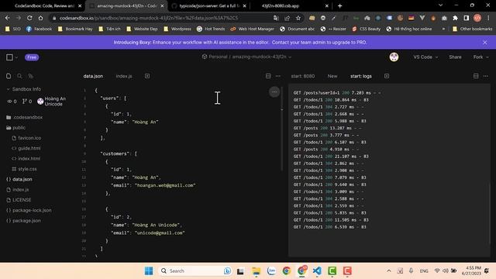The width and height of the screenshot is (496, 279).
Task: Open Visual Studio Code from taskbar
Action: (x=317, y=270)
